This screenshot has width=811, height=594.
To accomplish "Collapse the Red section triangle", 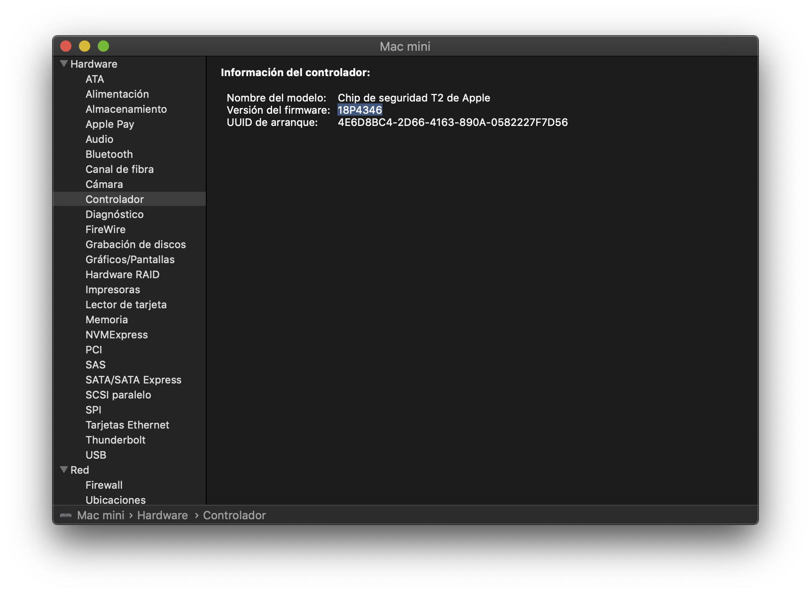I will (x=64, y=470).
